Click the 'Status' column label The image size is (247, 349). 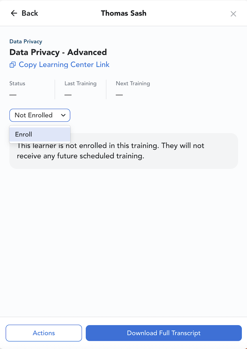(17, 83)
